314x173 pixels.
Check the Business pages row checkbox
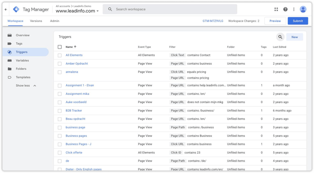[x=60, y=136]
